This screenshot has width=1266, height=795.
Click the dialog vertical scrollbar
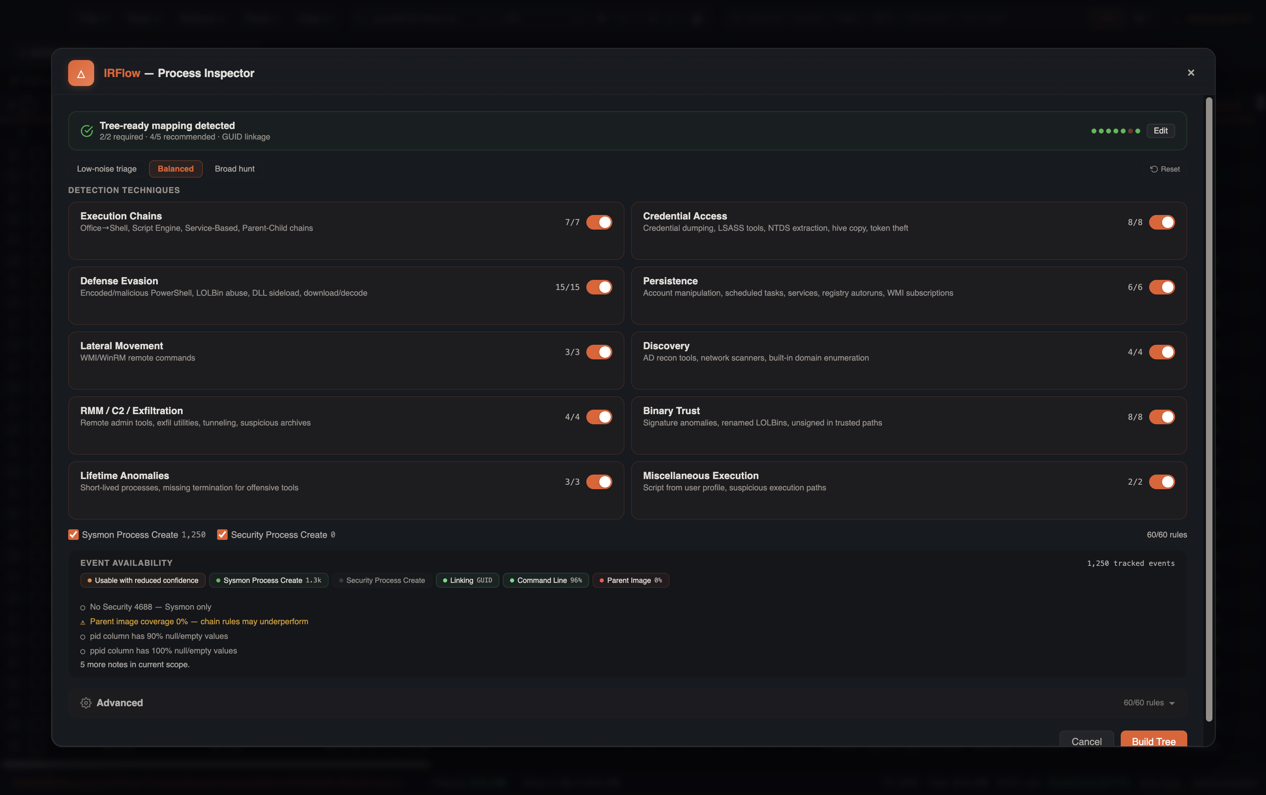tap(1209, 409)
